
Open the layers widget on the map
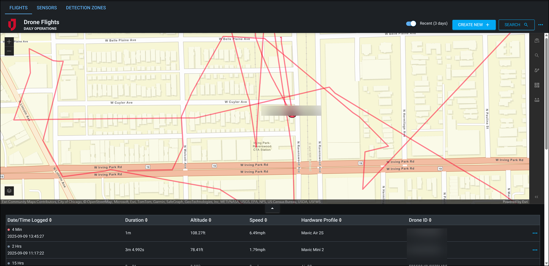[9, 191]
